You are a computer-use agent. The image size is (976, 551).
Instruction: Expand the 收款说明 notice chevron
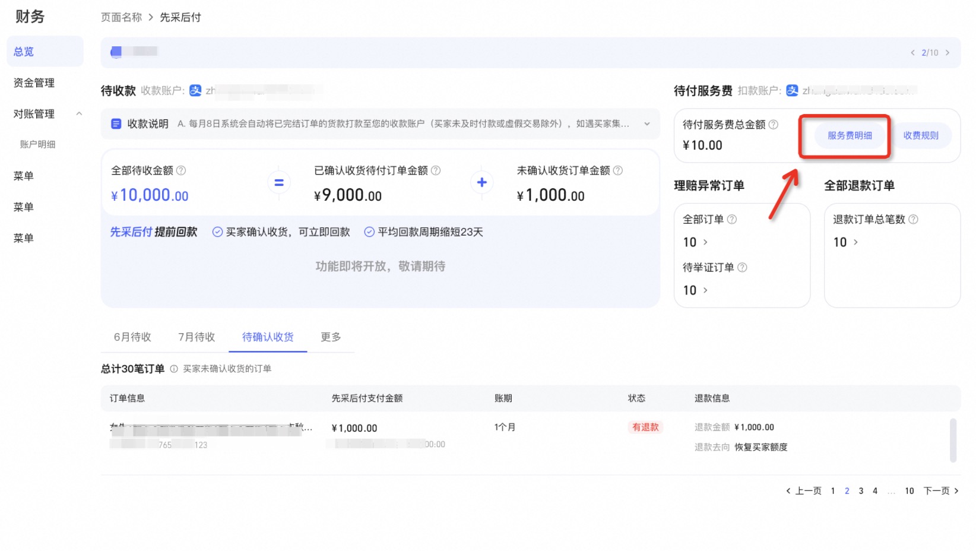pos(647,124)
